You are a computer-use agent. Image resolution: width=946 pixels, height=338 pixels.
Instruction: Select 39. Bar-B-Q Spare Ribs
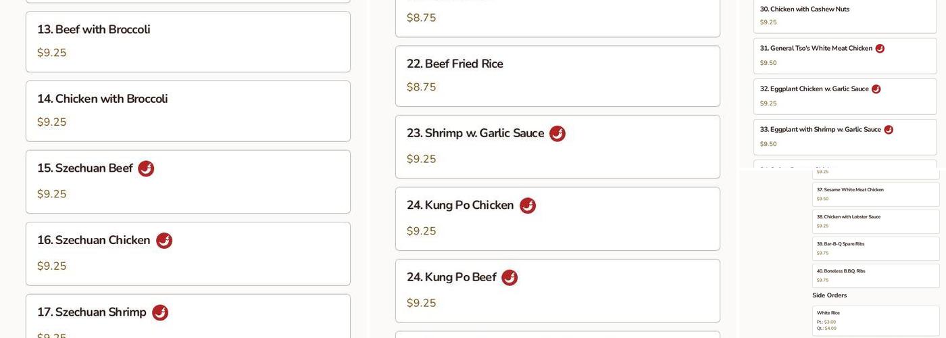(x=876, y=248)
